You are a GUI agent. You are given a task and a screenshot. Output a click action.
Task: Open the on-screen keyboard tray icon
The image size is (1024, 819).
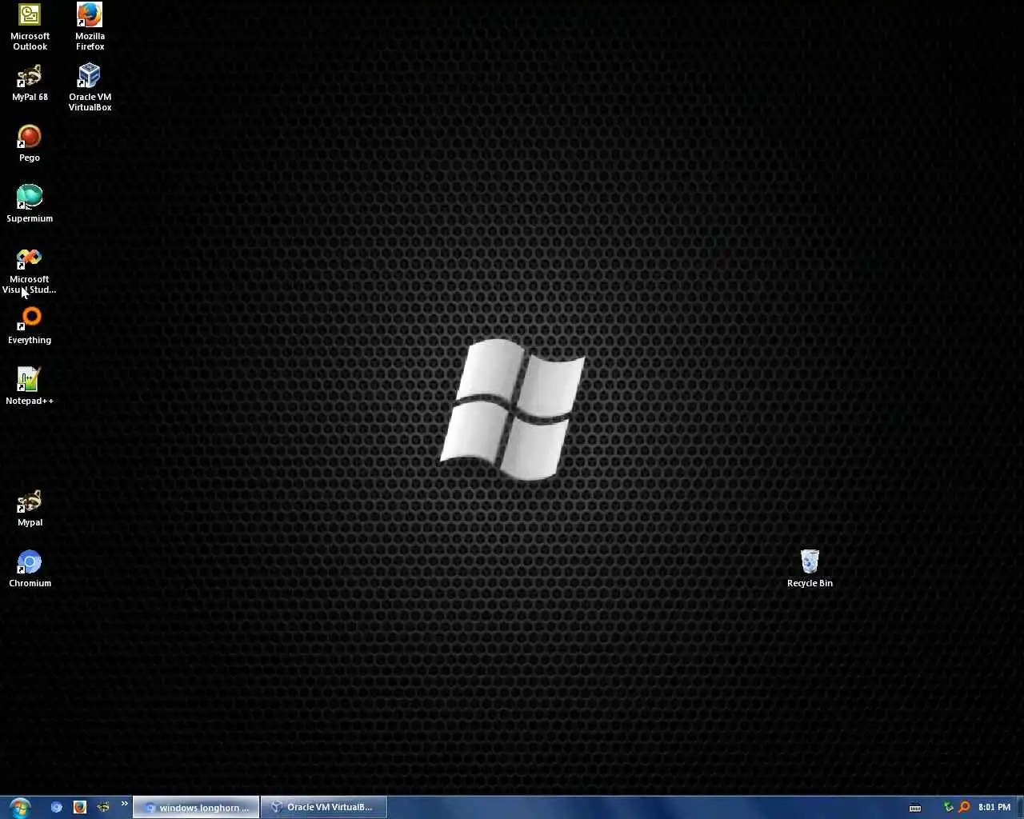(x=915, y=807)
